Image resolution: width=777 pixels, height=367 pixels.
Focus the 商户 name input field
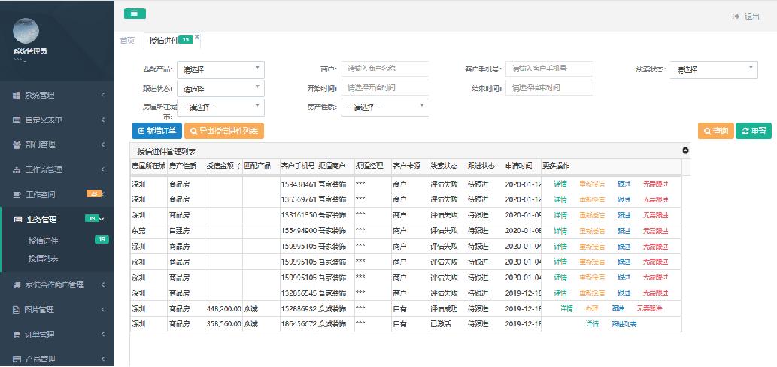coord(385,69)
